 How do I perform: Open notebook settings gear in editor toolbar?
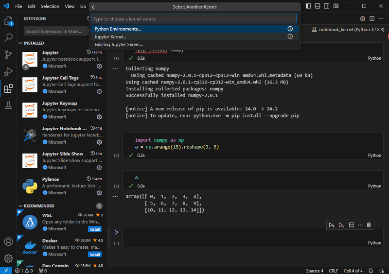[x=362, y=18]
